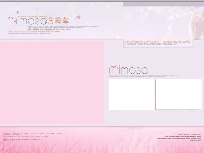Select the small orange text above the top logo
This screenshot has width=204, height=153.
(x=33, y=17)
